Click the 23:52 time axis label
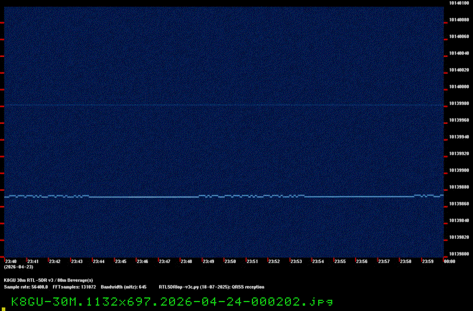This screenshot has width=473, height=311. [274, 261]
